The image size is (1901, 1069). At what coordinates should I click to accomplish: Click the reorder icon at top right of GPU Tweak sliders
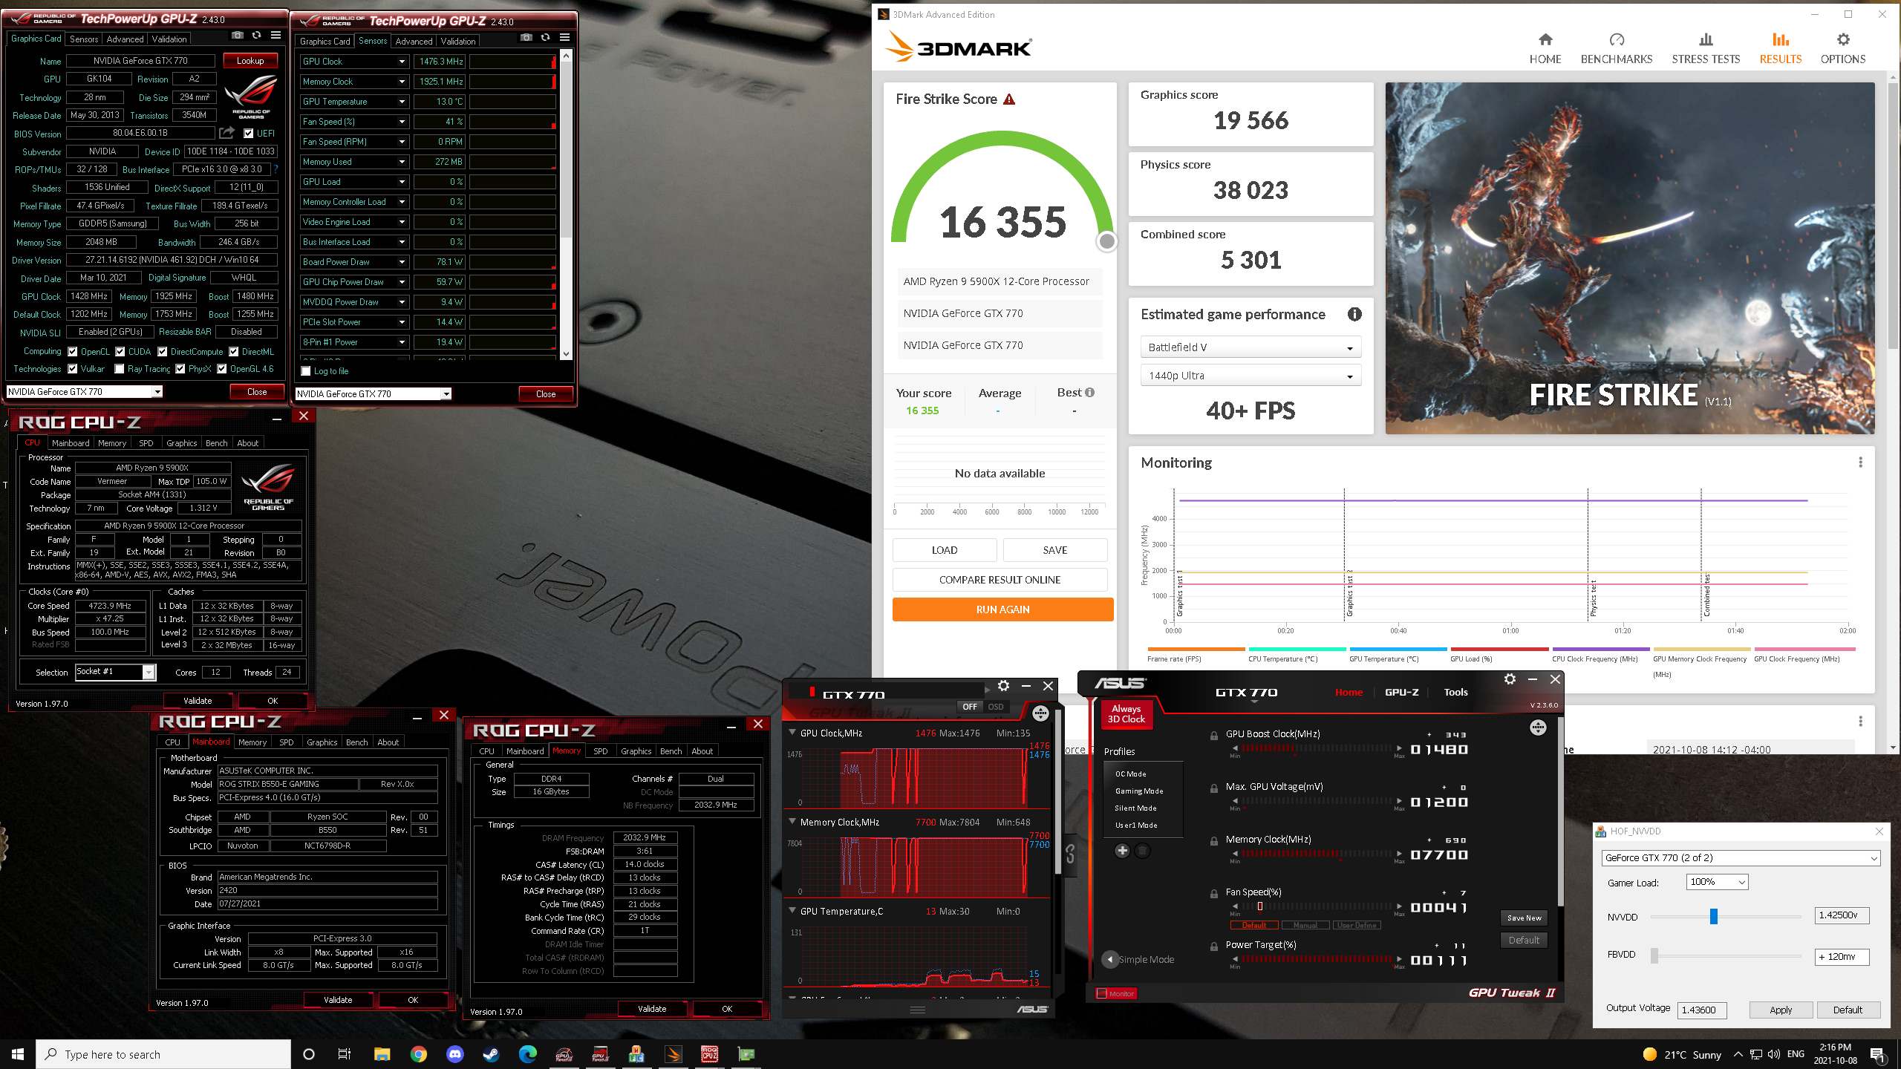[x=1538, y=728]
